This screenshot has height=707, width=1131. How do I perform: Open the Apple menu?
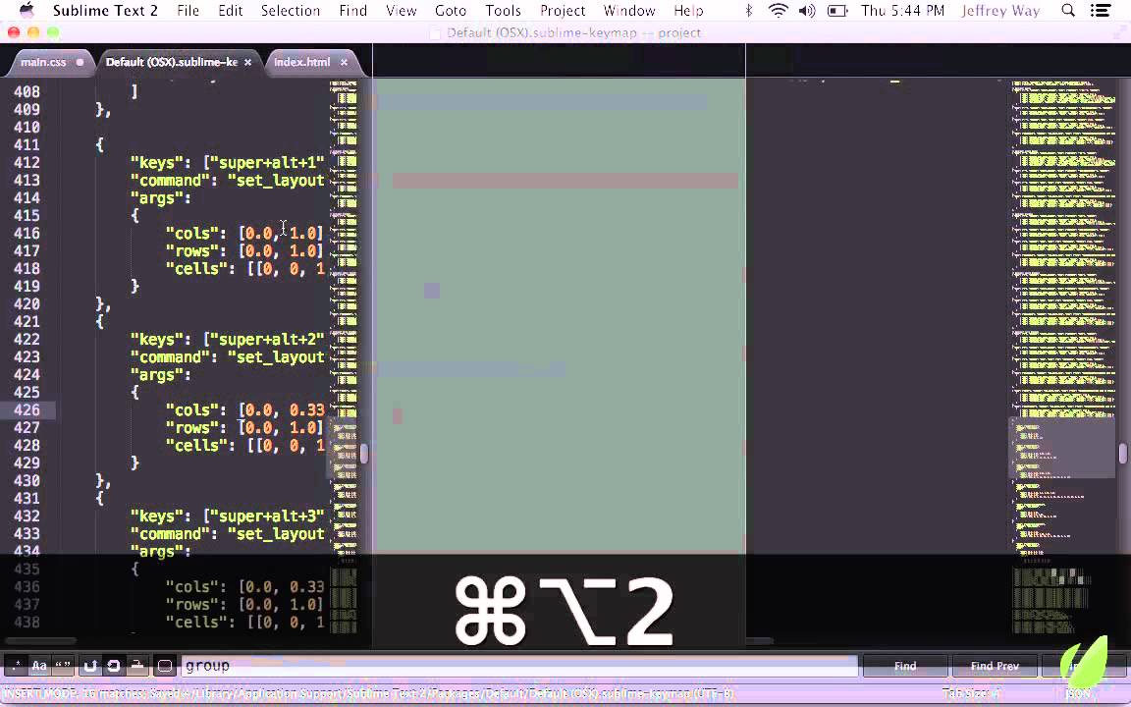(26, 10)
